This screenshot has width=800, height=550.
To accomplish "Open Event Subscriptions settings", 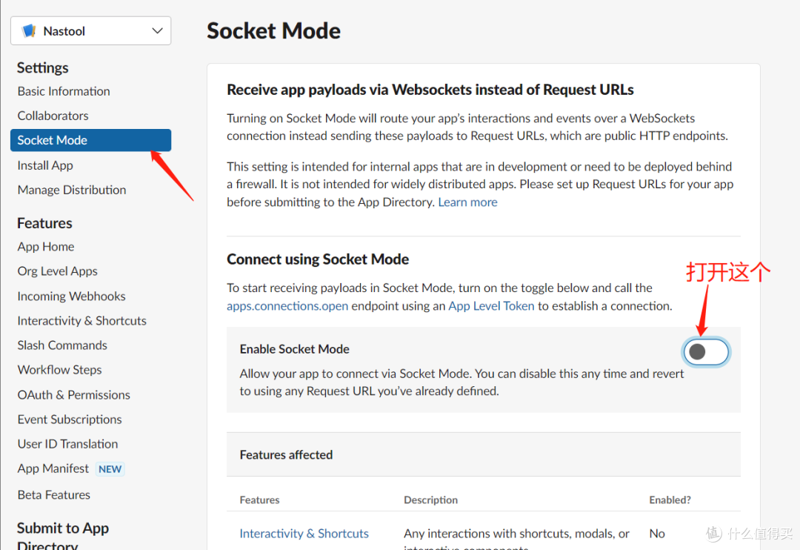I will click(x=70, y=420).
